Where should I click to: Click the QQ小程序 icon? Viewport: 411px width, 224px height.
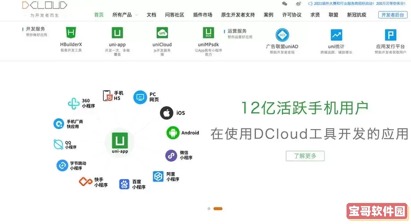click(58, 145)
